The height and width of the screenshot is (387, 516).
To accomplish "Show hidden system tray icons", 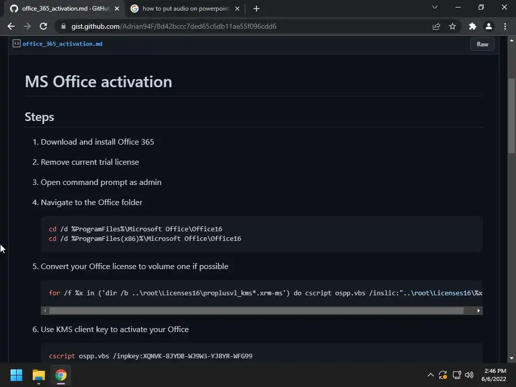I will coord(430,375).
